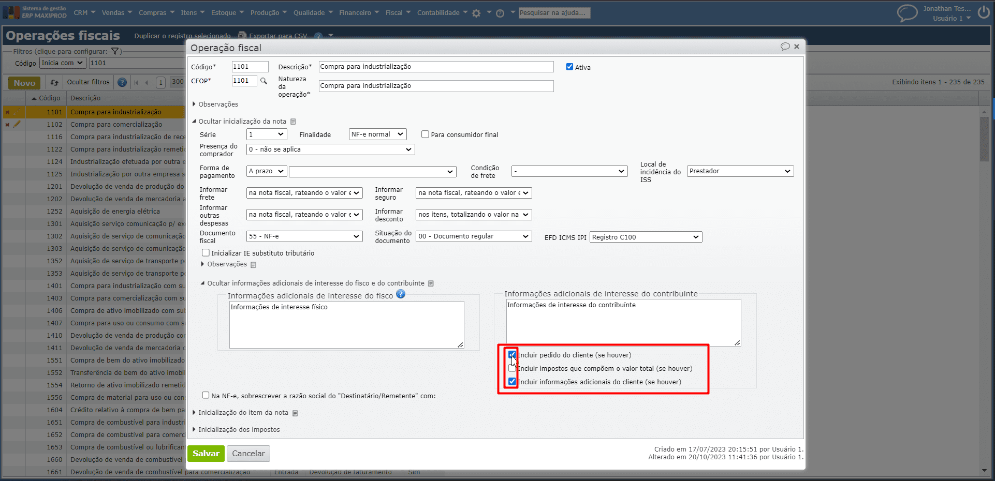Viewport: 995px width, 481px height.
Task: Uncheck Incluir pedido do cliente
Action: 512,354
